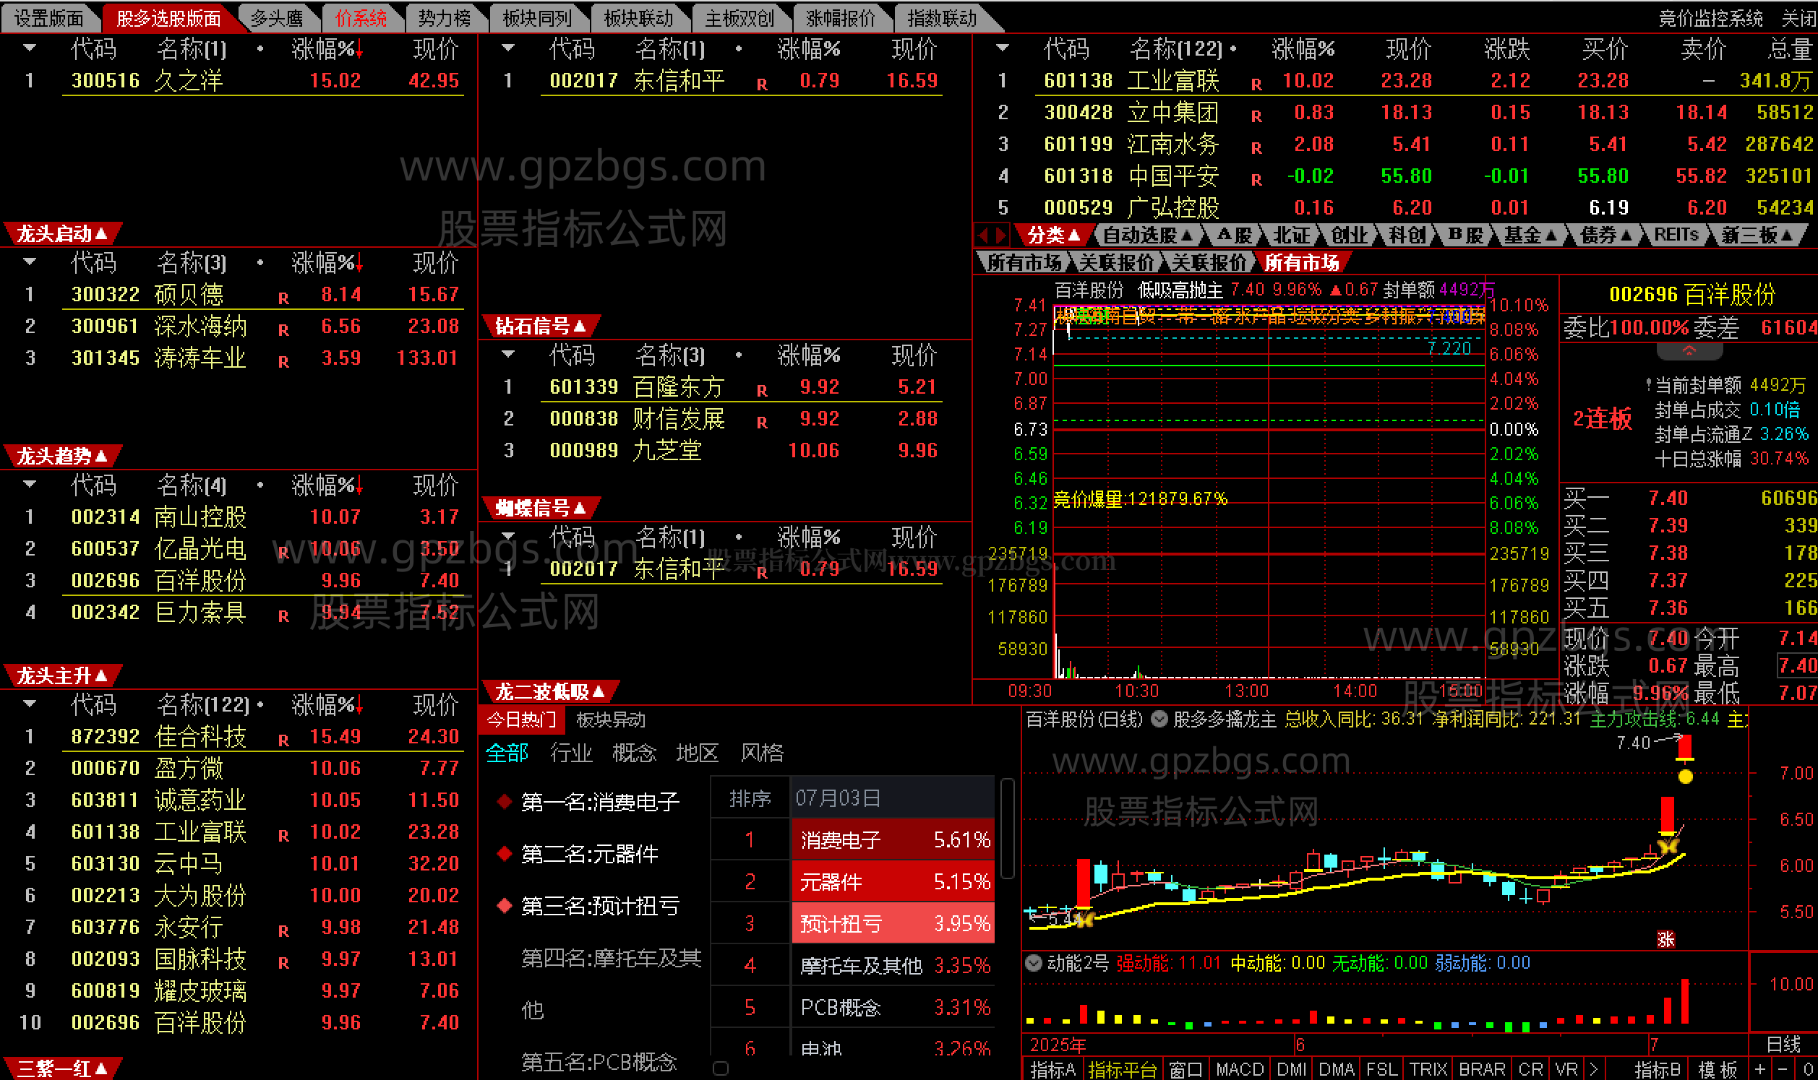Open the 价系统 tab
The width and height of the screenshot is (1818, 1080).
coord(361,18)
